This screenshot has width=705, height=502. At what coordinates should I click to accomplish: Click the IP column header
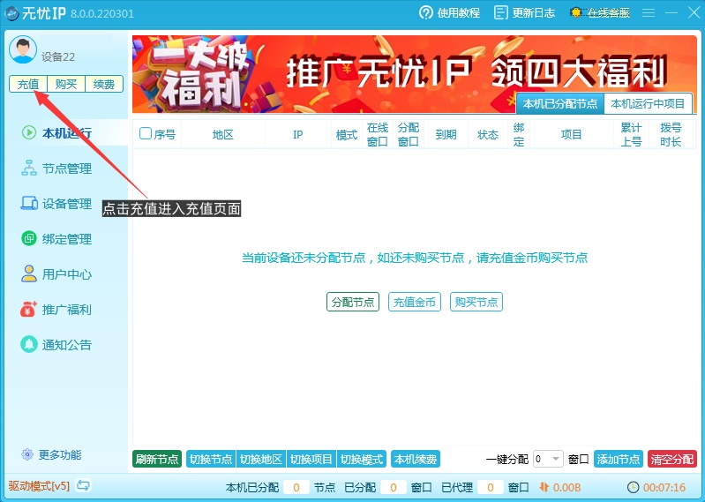pyautogui.click(x=297, y=134)
